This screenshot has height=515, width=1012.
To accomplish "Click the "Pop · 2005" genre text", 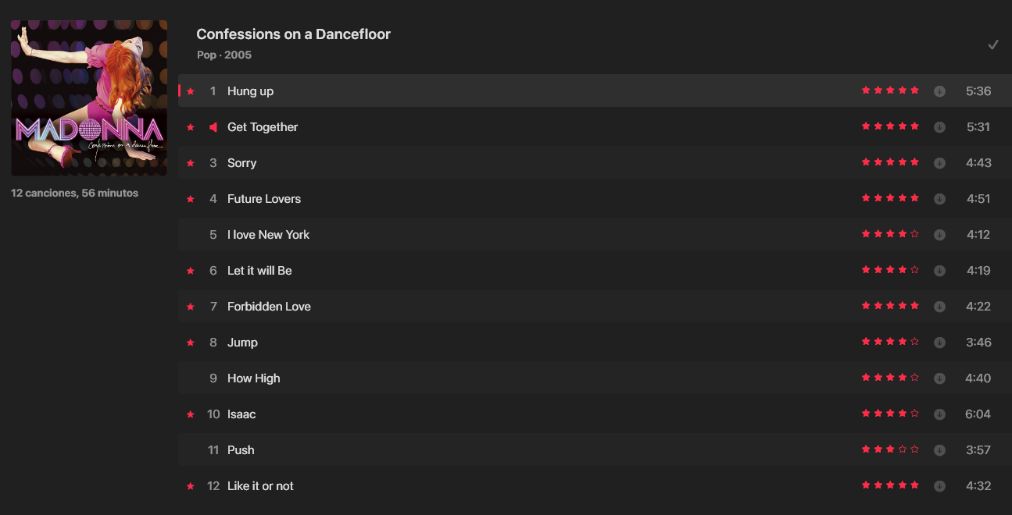I will pos(224,55).
